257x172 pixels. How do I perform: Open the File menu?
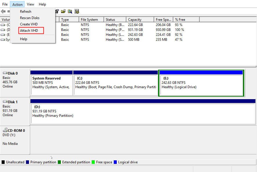5,4
